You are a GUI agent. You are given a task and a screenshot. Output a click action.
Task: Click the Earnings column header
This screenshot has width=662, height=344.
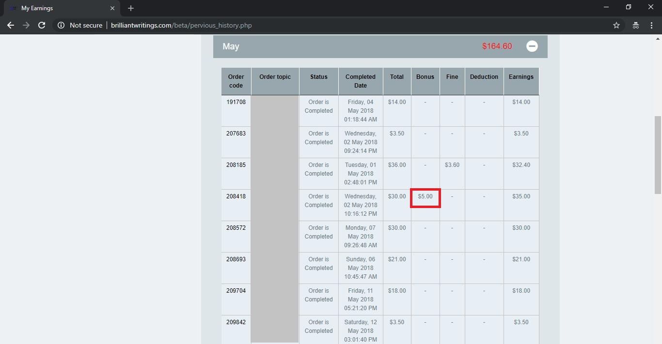521,81
